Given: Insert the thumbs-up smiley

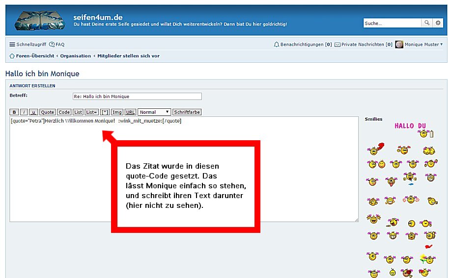Looking at the screenshot, I should [430, 235].
